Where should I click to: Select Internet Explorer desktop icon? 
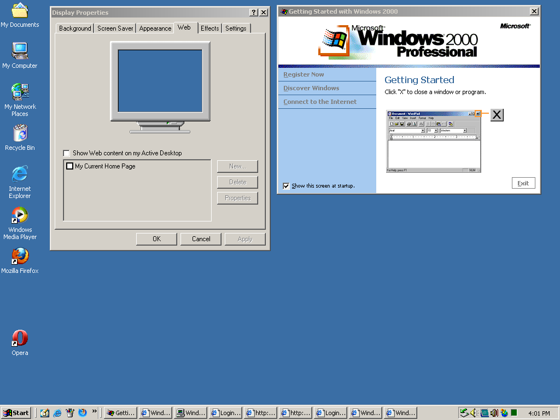tap(20, 175)
